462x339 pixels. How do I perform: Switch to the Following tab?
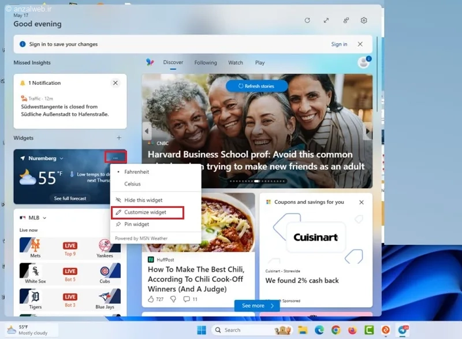(x=206, y=63)
